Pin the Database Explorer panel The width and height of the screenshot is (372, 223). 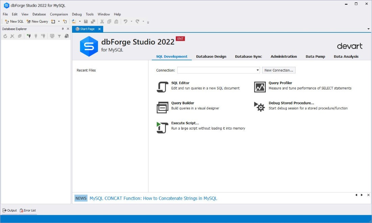click(63, 29)
